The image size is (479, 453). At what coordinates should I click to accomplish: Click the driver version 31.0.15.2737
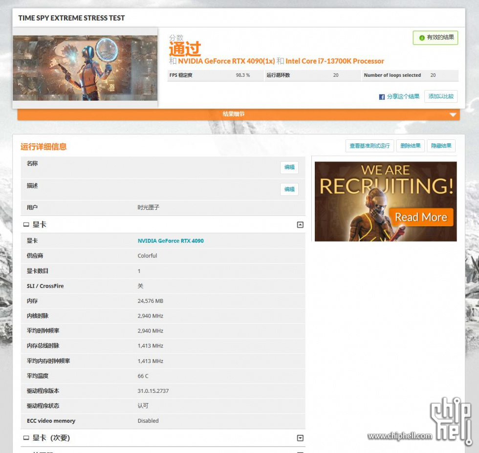153,391
